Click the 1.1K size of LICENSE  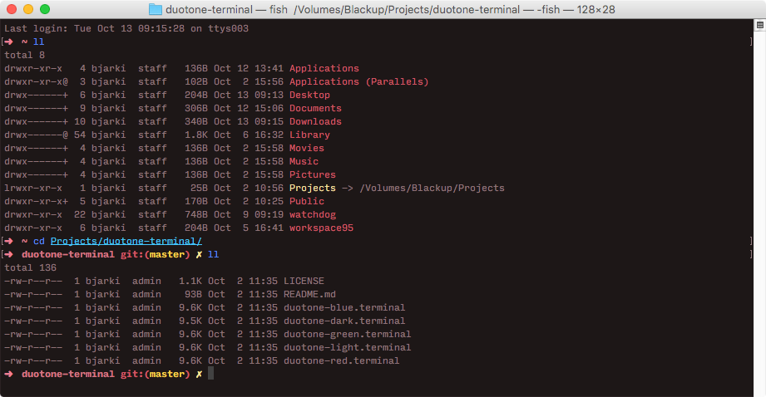(190, 281)
